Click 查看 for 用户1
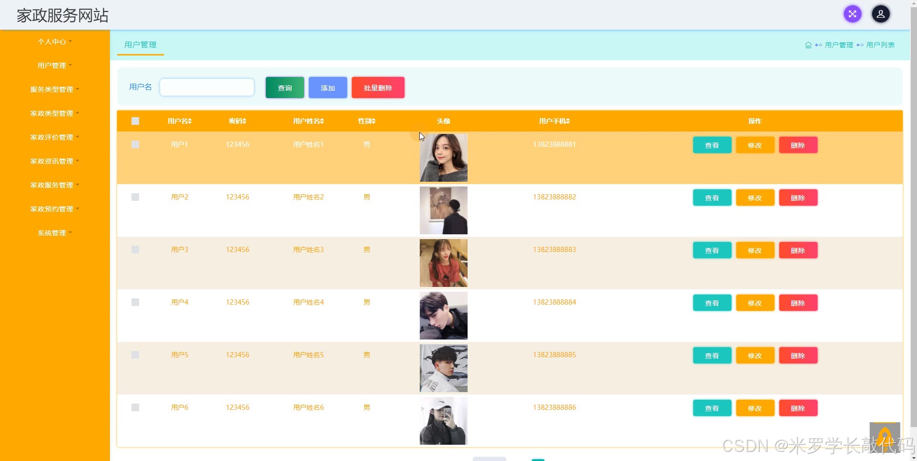The height and width of the screenshot is (461, 917). point(712,145)
